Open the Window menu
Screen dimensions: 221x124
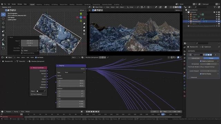coord(20,4)
